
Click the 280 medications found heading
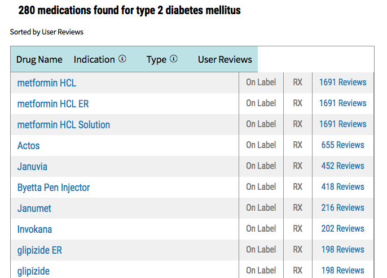click(129, 10)
